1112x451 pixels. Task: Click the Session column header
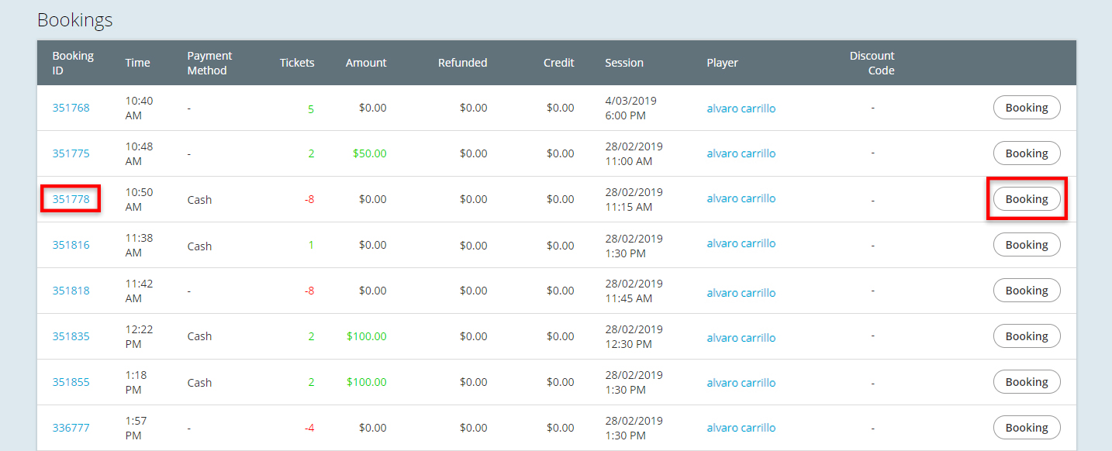click(624, 63)
